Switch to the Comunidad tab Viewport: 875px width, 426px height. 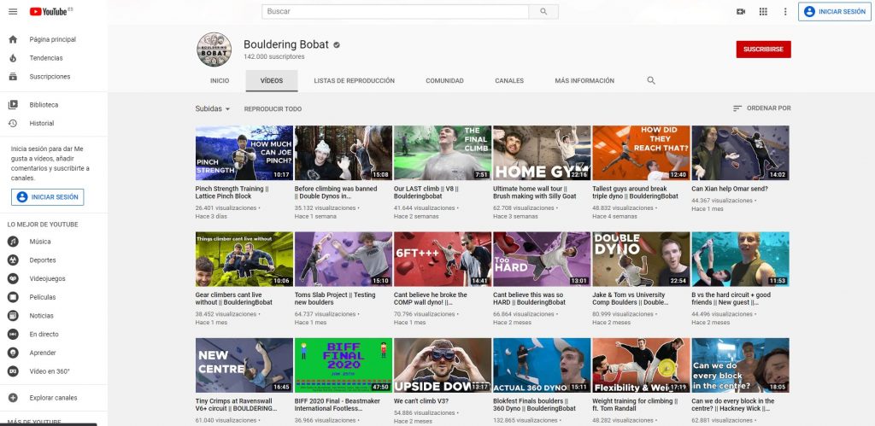click(x=444, y=80)
